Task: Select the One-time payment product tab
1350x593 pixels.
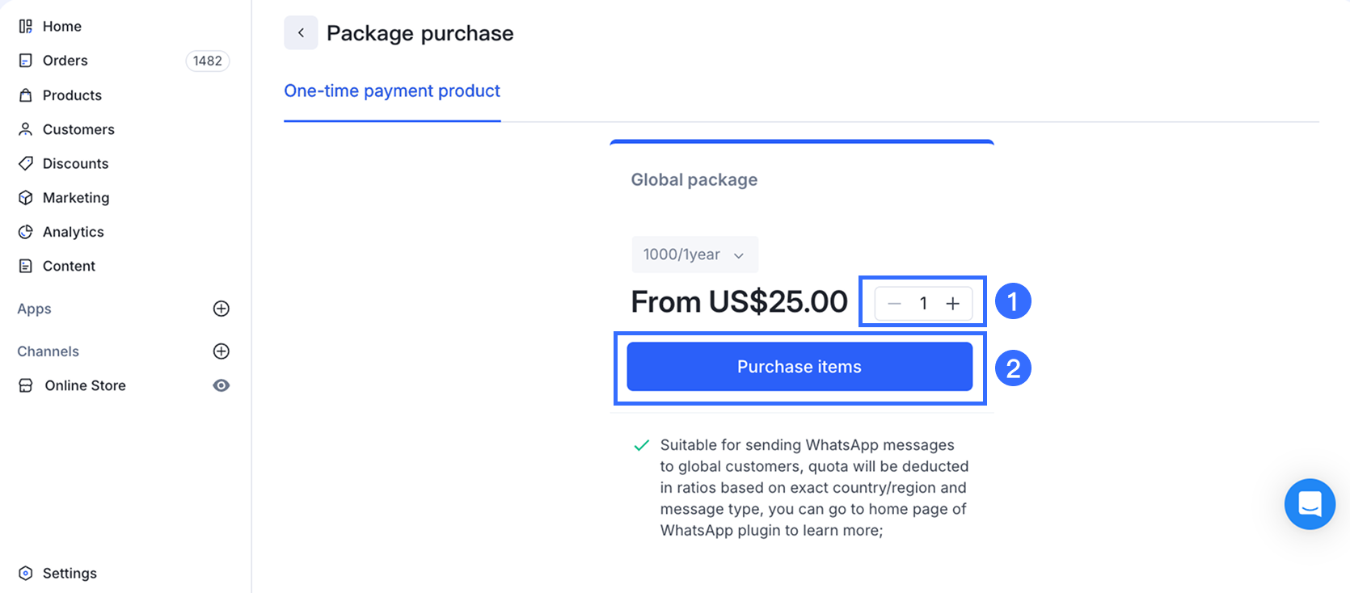Action: click(392, 91)
